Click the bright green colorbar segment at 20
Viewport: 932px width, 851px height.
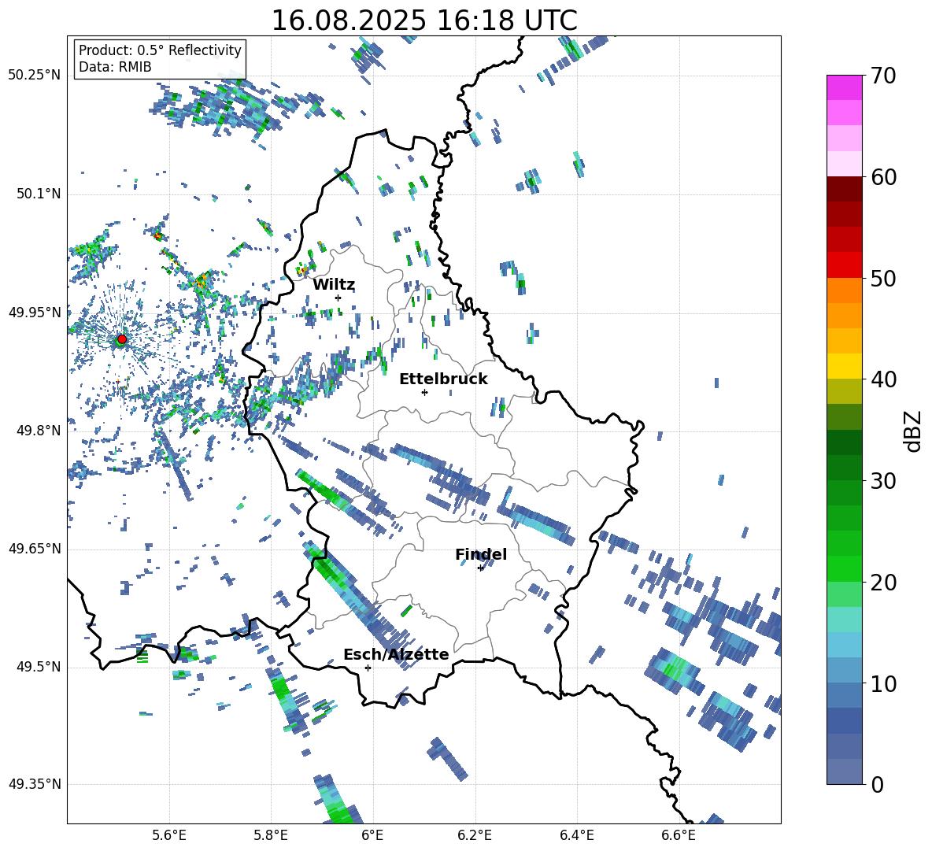point(845,568)
